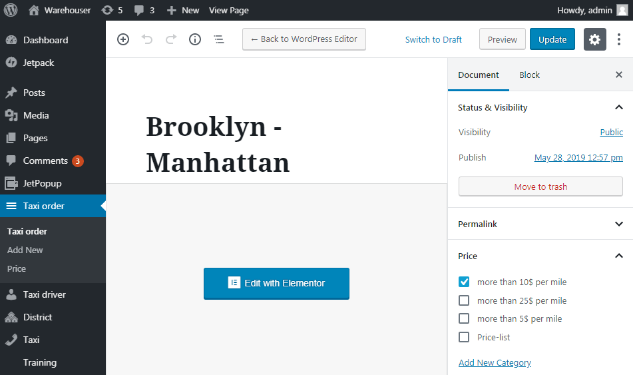Switch to the Block tab
The width and height of the screenshot is (633, 375).
529,75
